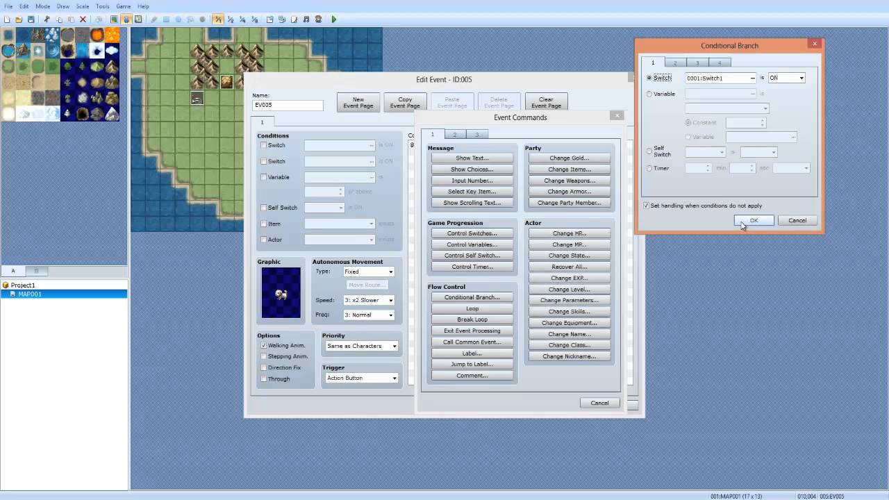Open the Resource Manager icon
This screenshot has width=889, height=500.
pos(282,19)
